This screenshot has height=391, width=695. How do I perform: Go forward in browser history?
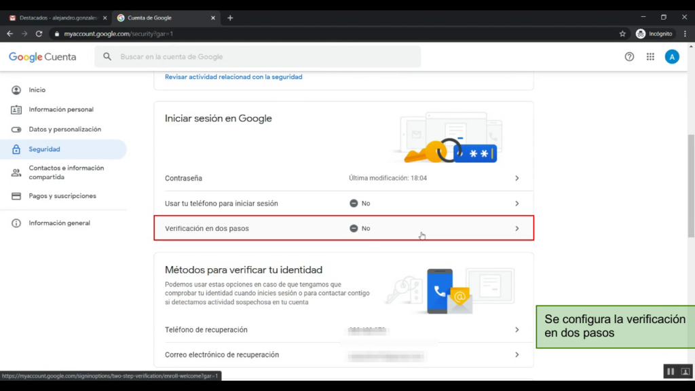click(24, 34)
